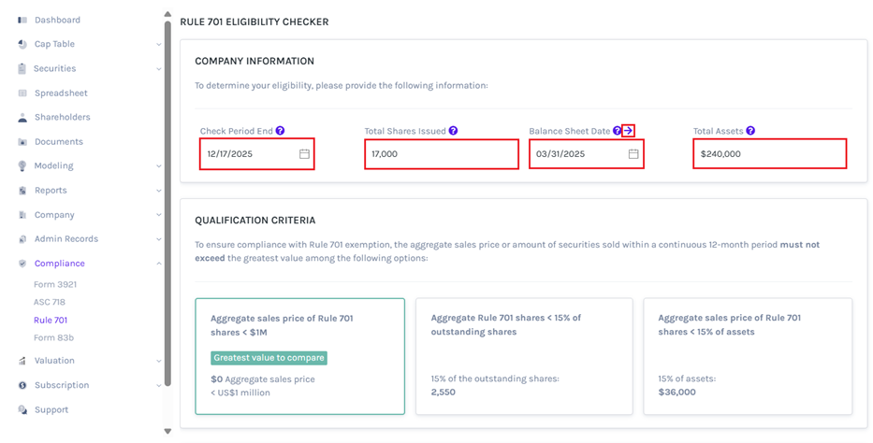The height and width of the screenshot is (443, 873).
Task: Click the Shareholders person icon
Action: [x=22, y=118]
